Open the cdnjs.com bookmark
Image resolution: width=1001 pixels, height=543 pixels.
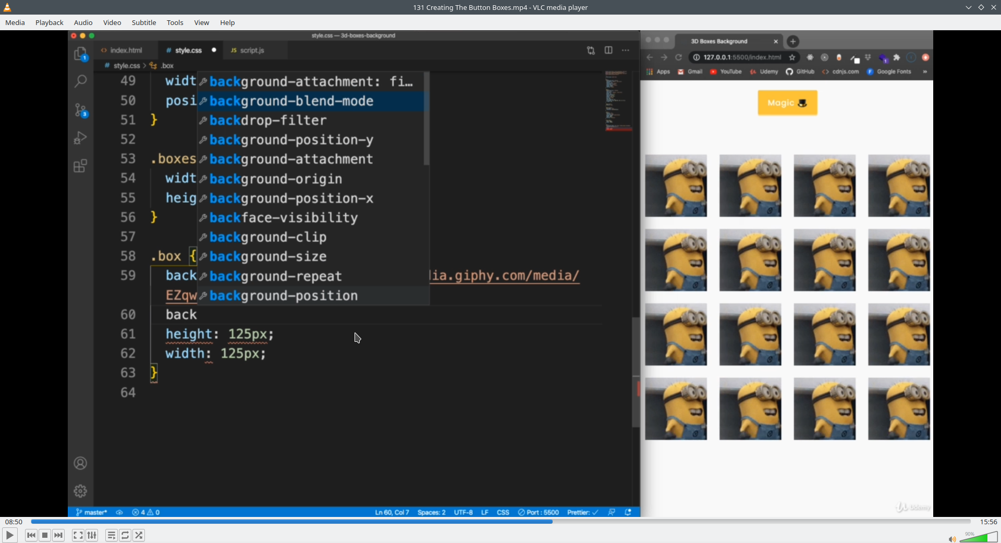pos(840,72)
